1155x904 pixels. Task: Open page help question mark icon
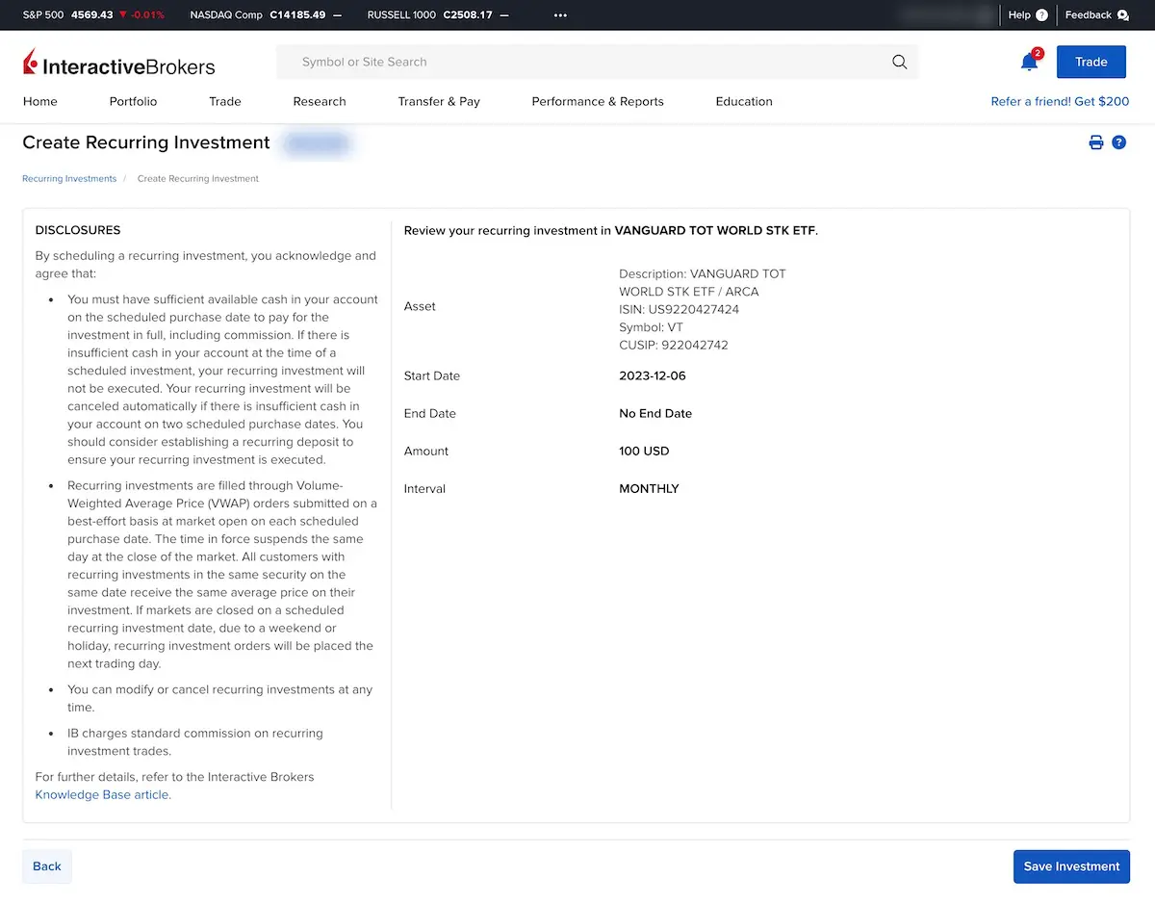(x=1118, y=142)
